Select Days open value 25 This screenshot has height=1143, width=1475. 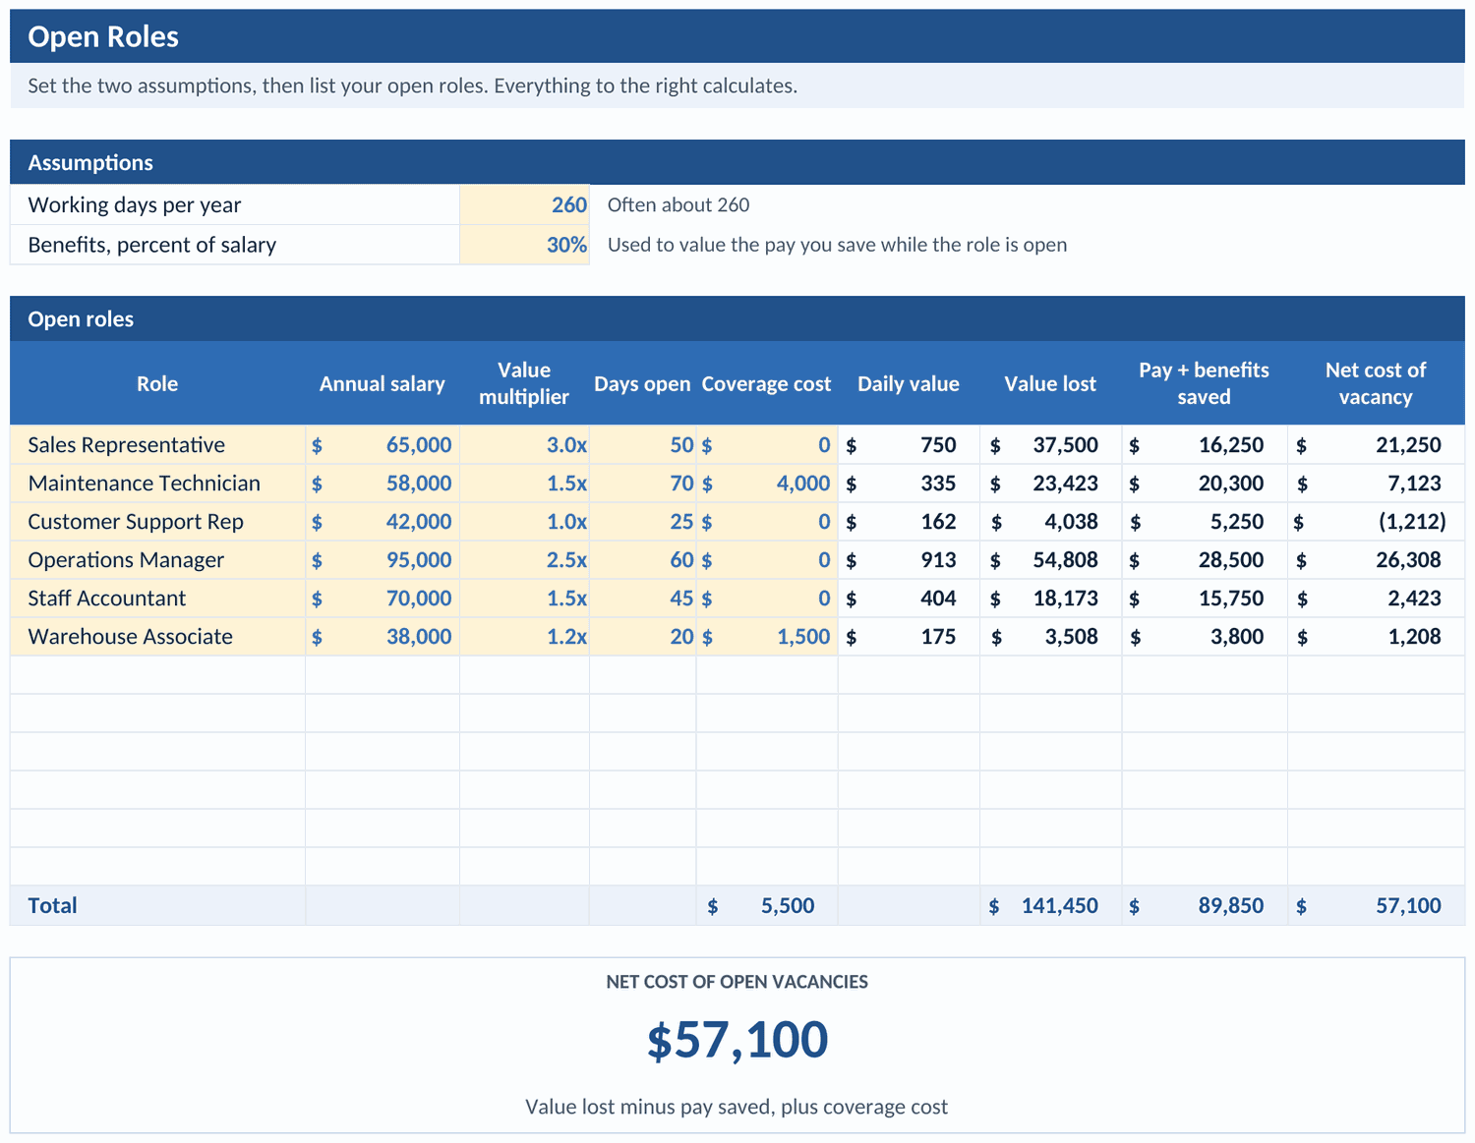643,521
